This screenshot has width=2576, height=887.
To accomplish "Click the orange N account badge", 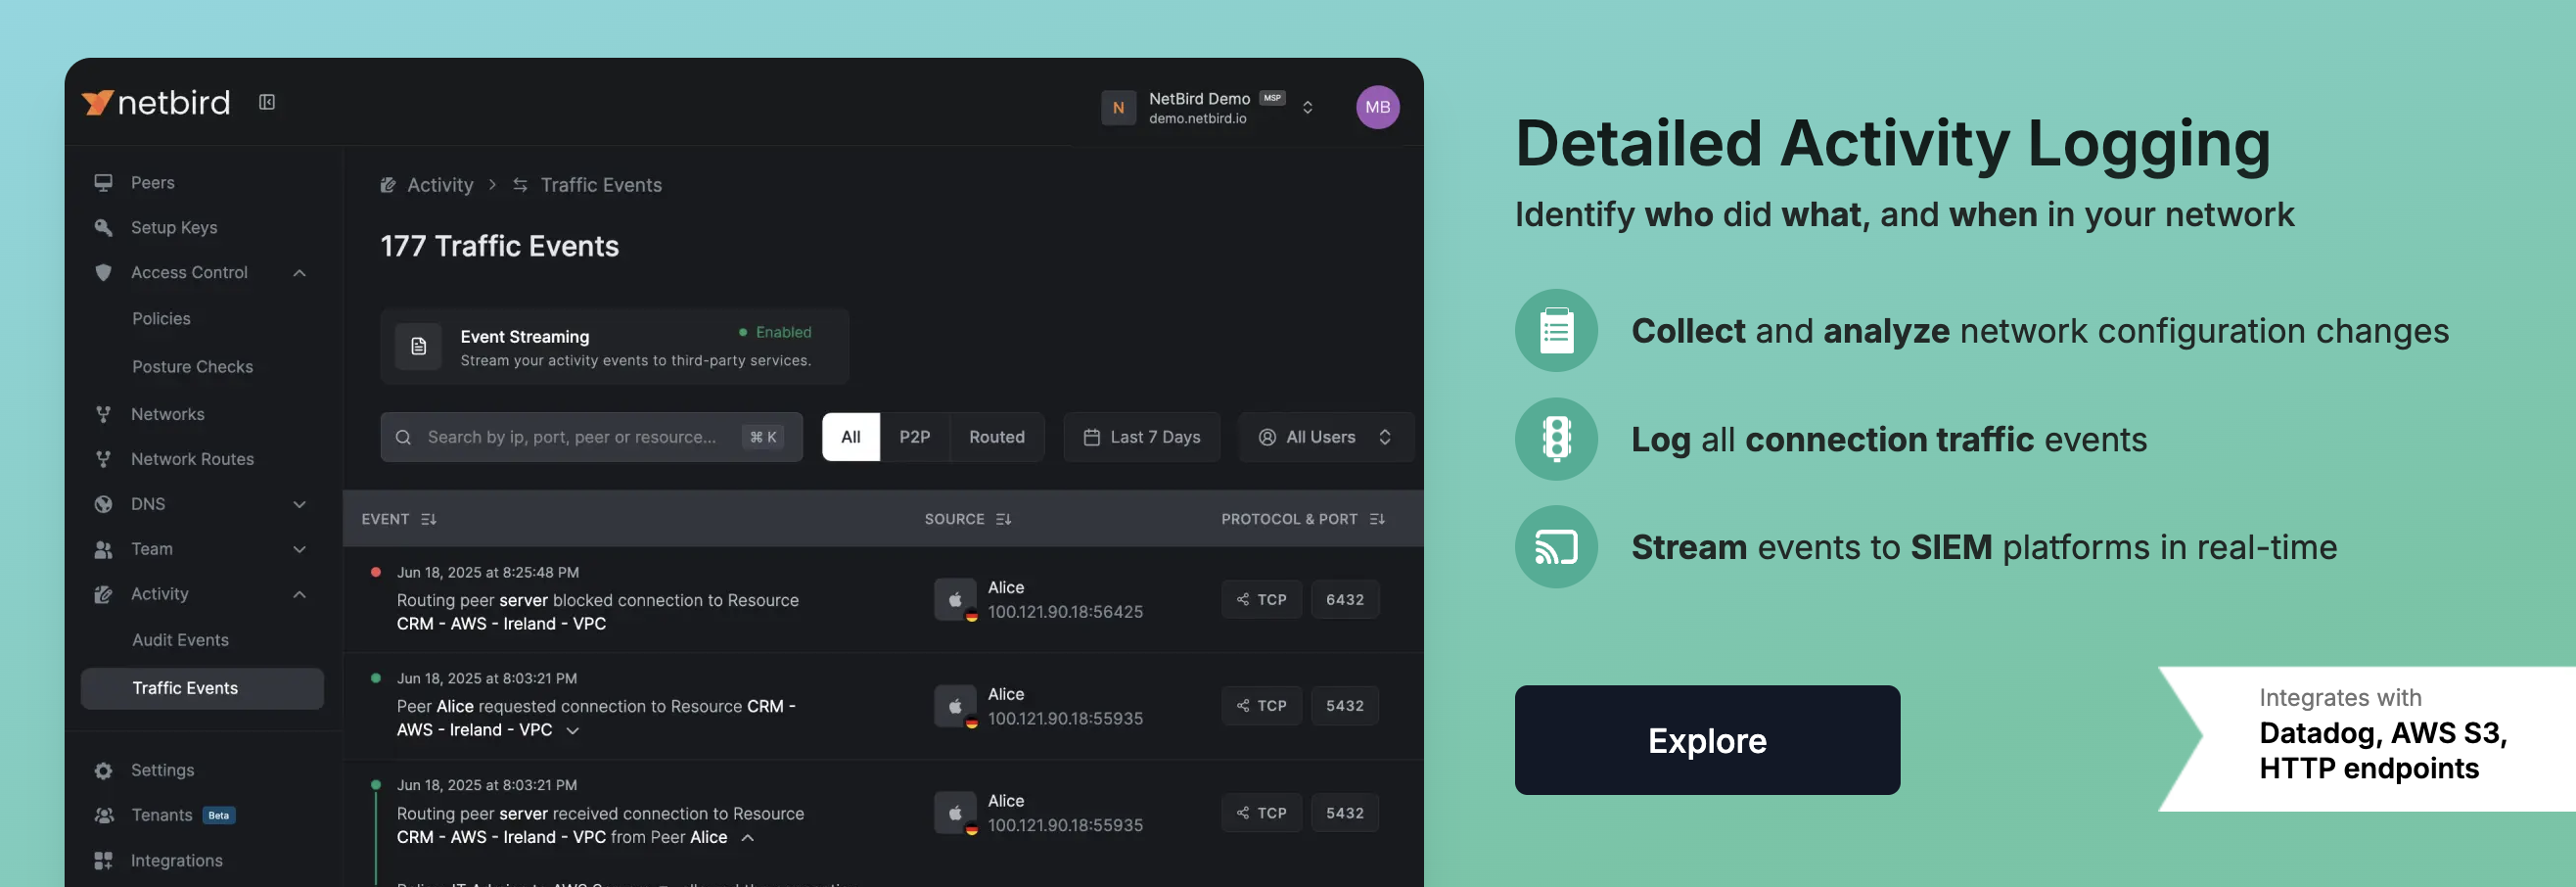I will 1118,108.
